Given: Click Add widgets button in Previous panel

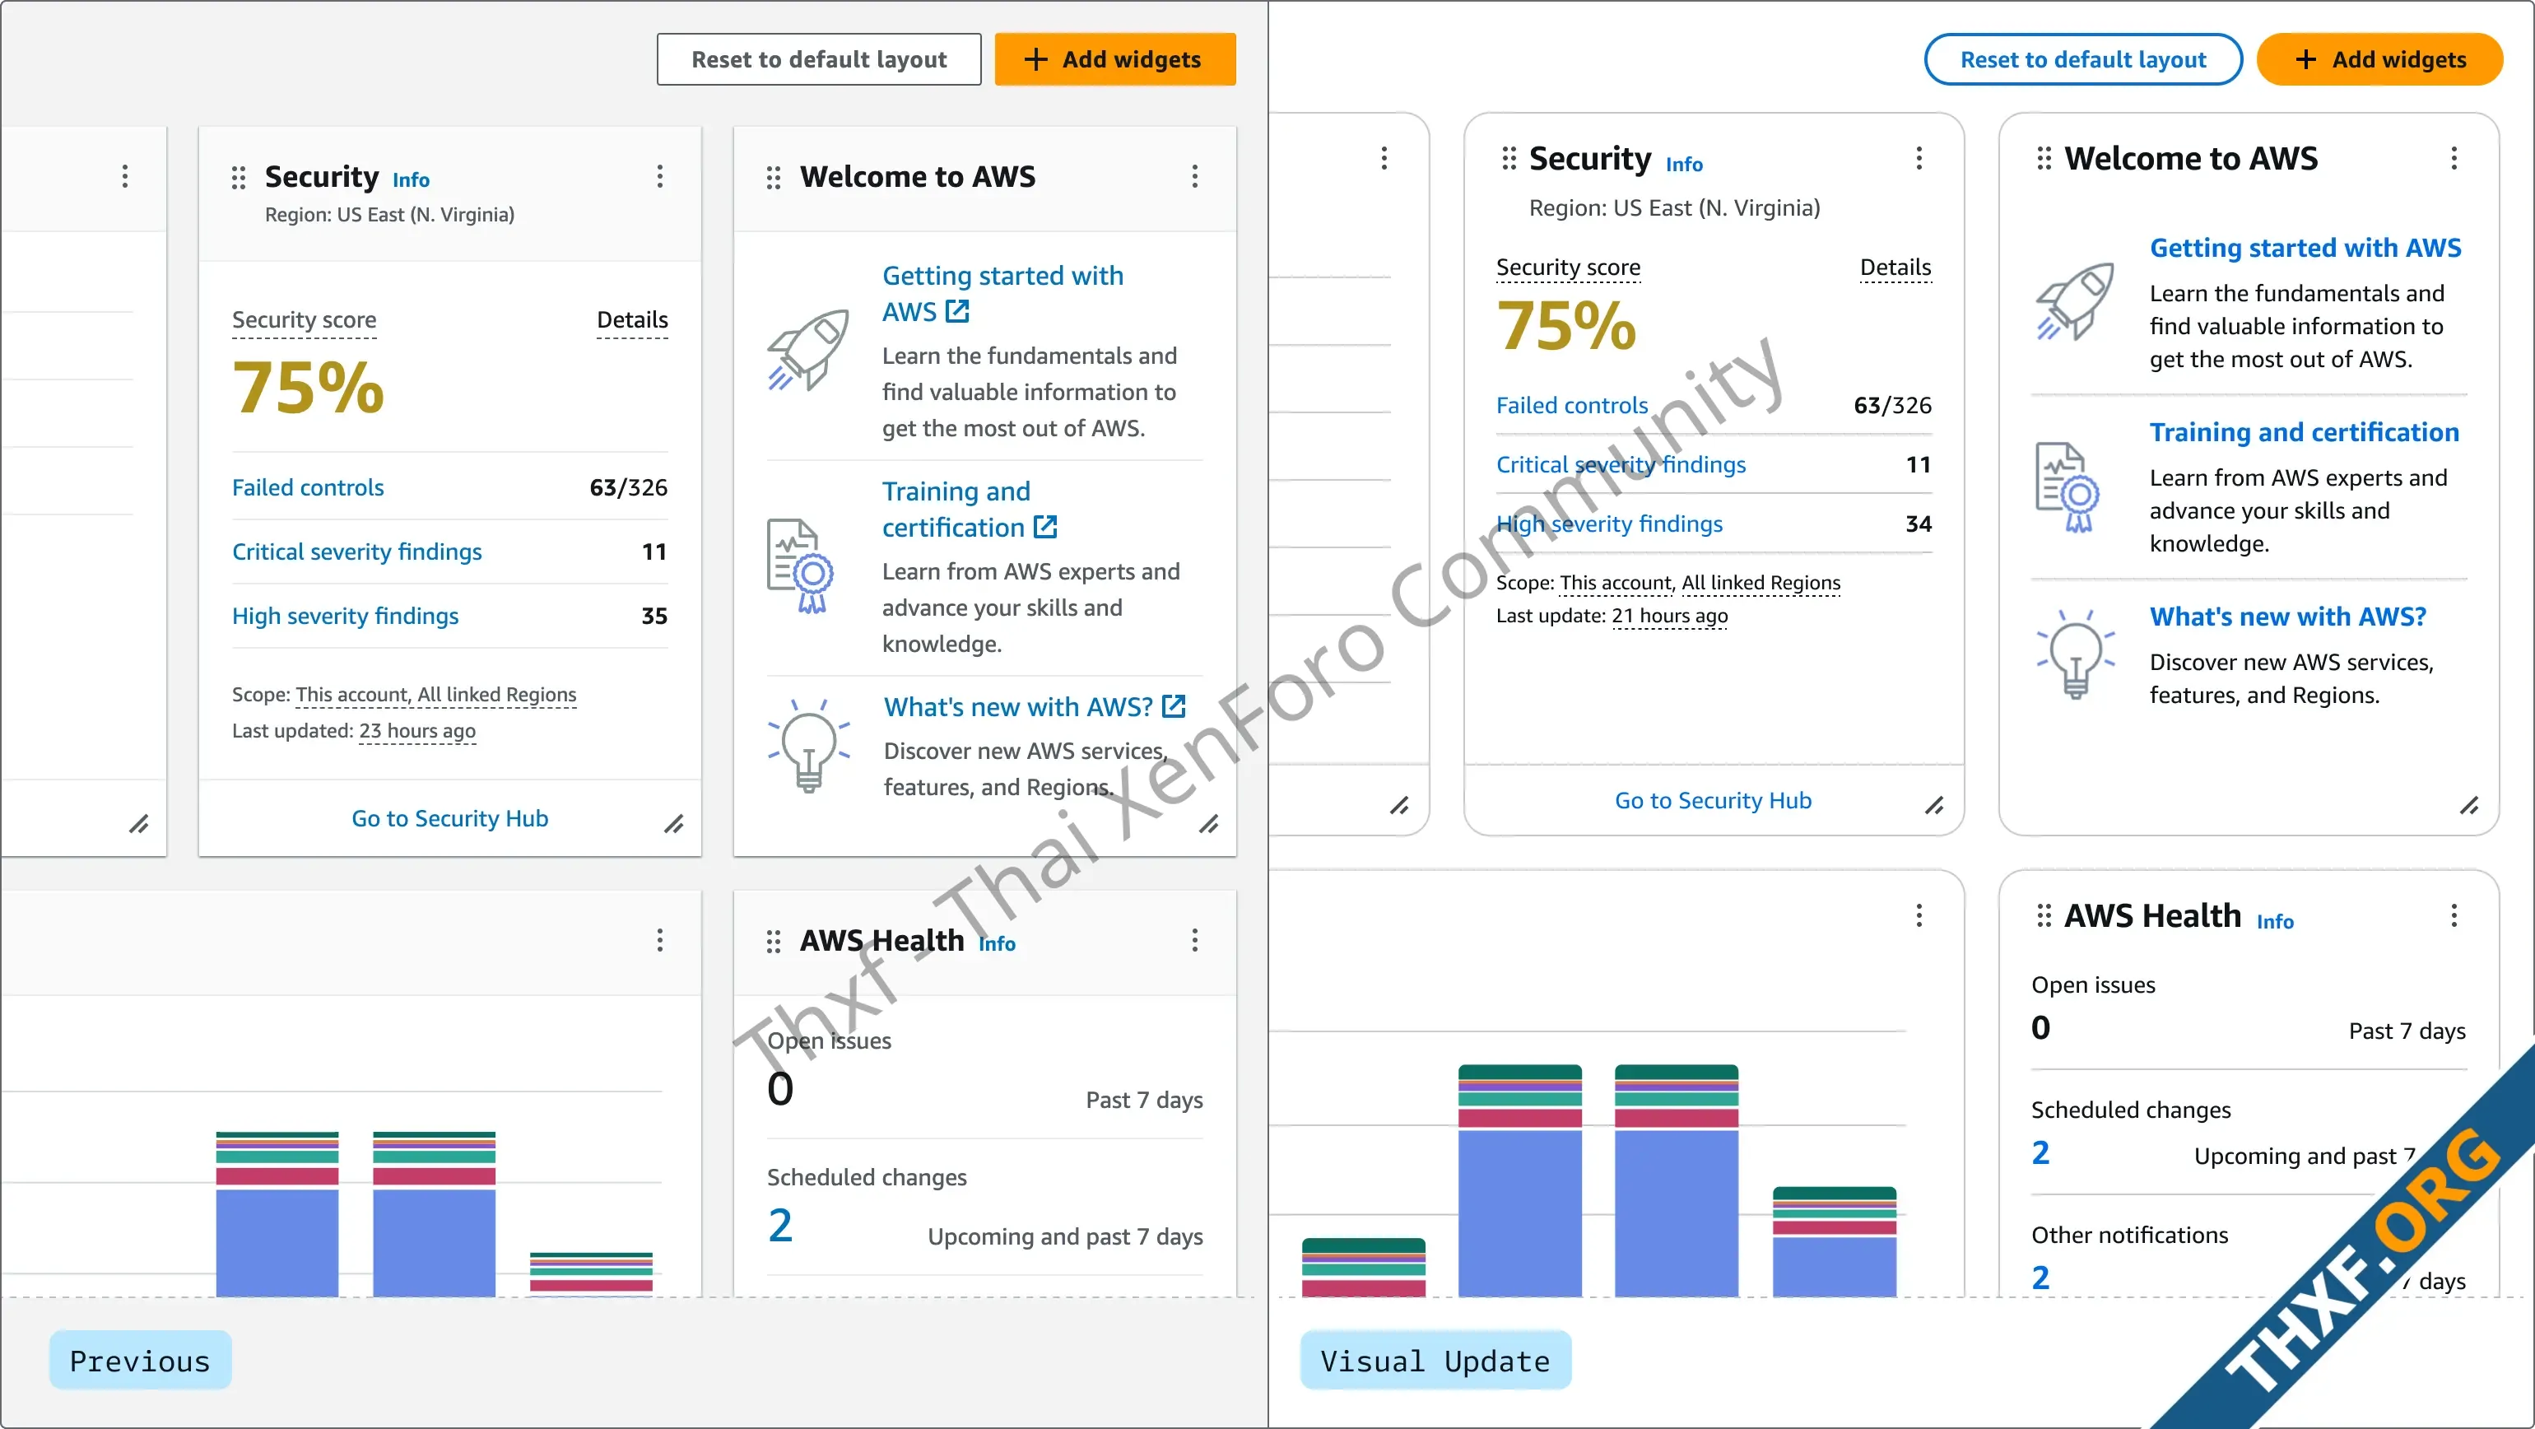Looking at the screenshot, I should (1115, 59).
